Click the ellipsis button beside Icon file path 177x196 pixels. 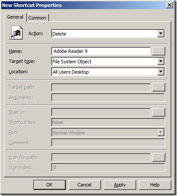pos(158,157)
